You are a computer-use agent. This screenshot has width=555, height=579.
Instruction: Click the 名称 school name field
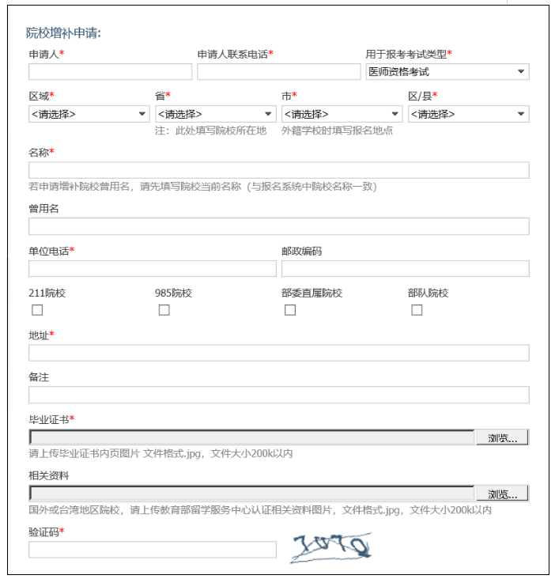click(x=278, y=170)
